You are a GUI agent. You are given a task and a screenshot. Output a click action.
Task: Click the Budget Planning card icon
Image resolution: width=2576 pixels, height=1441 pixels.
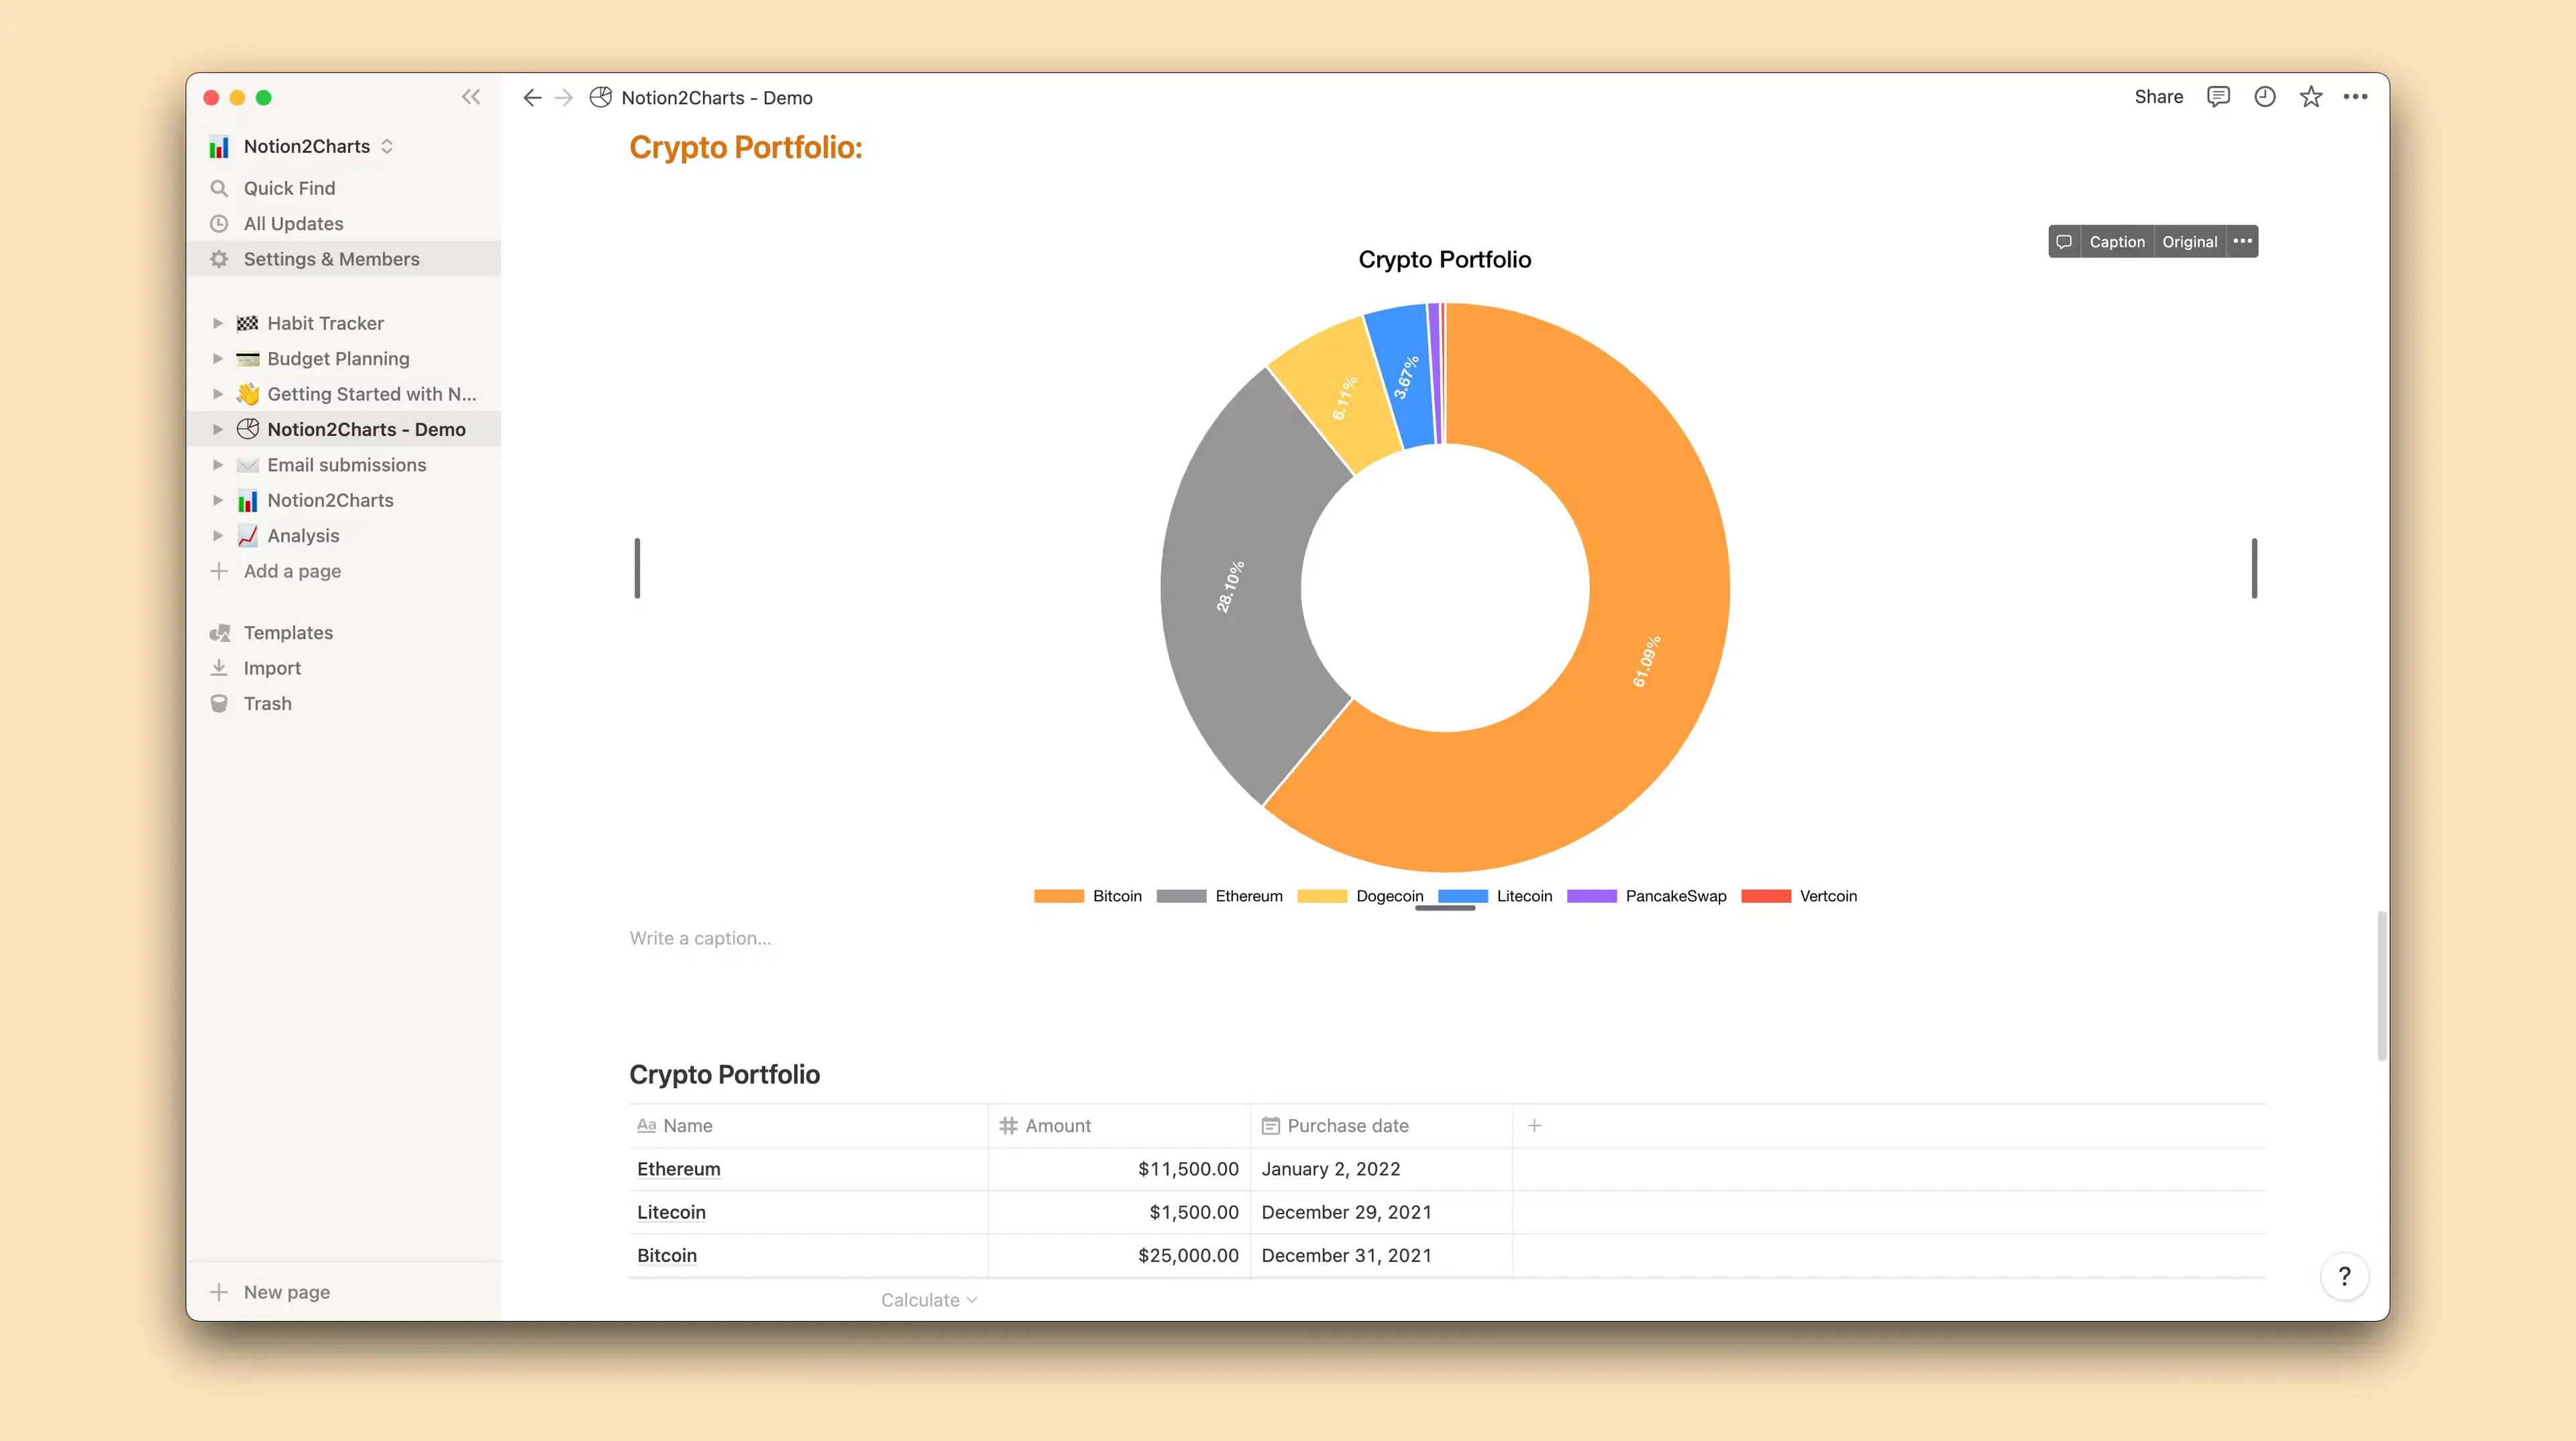247,359
